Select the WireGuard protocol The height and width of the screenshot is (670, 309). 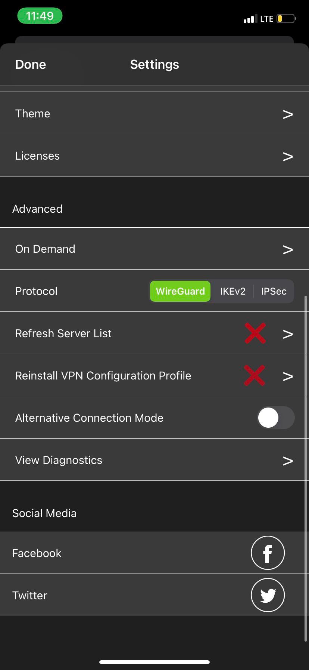pyautogui.click(x=180, y=291)
